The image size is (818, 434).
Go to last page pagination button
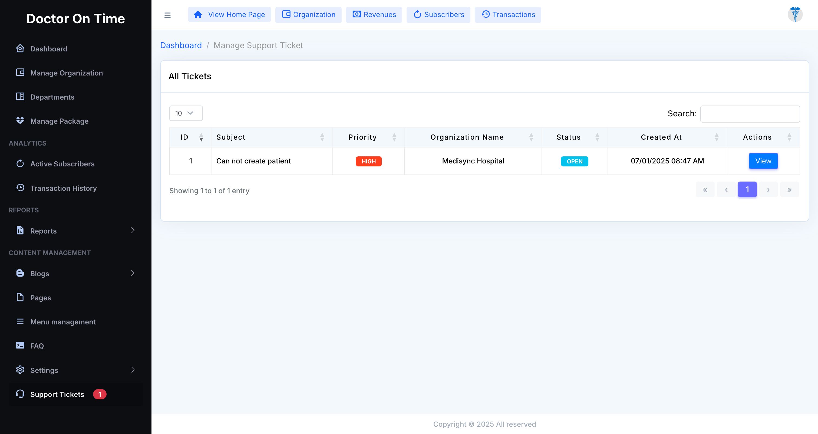[789, 190]
